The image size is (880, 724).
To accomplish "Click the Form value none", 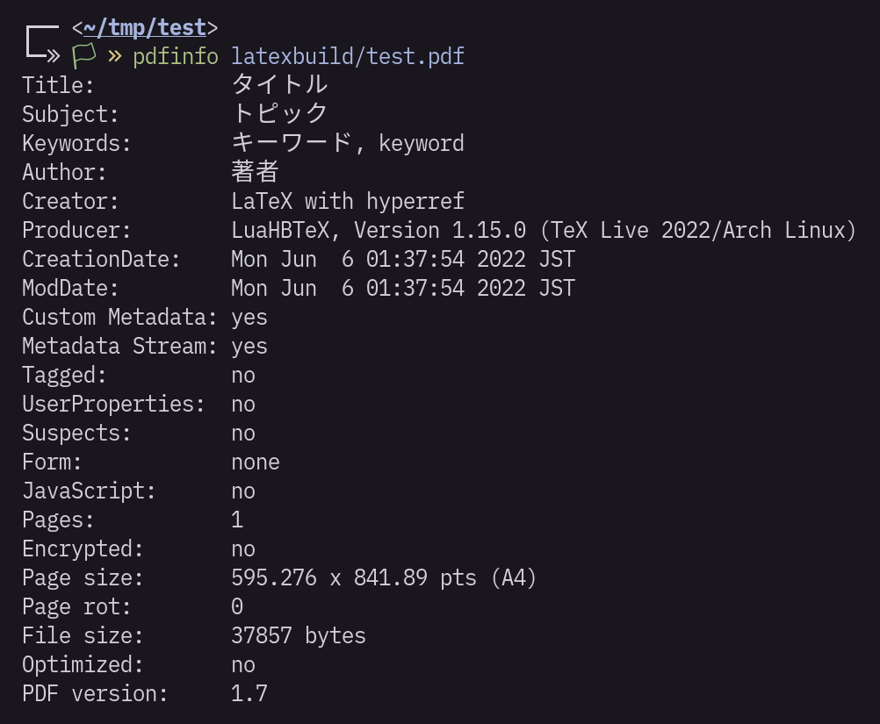I will click(x=256, y=462).
